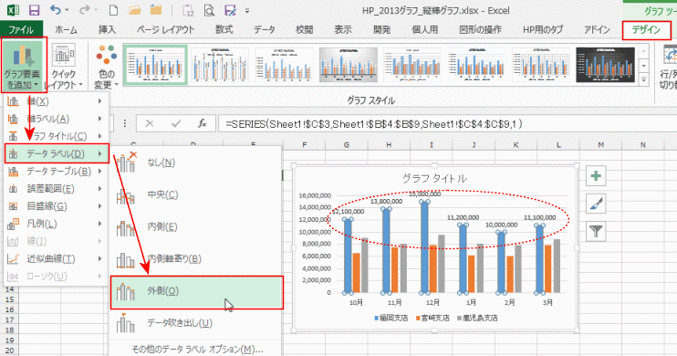
Task: Open その他のデータラベルオプション(M) link
Action: [x=197, y=349]
